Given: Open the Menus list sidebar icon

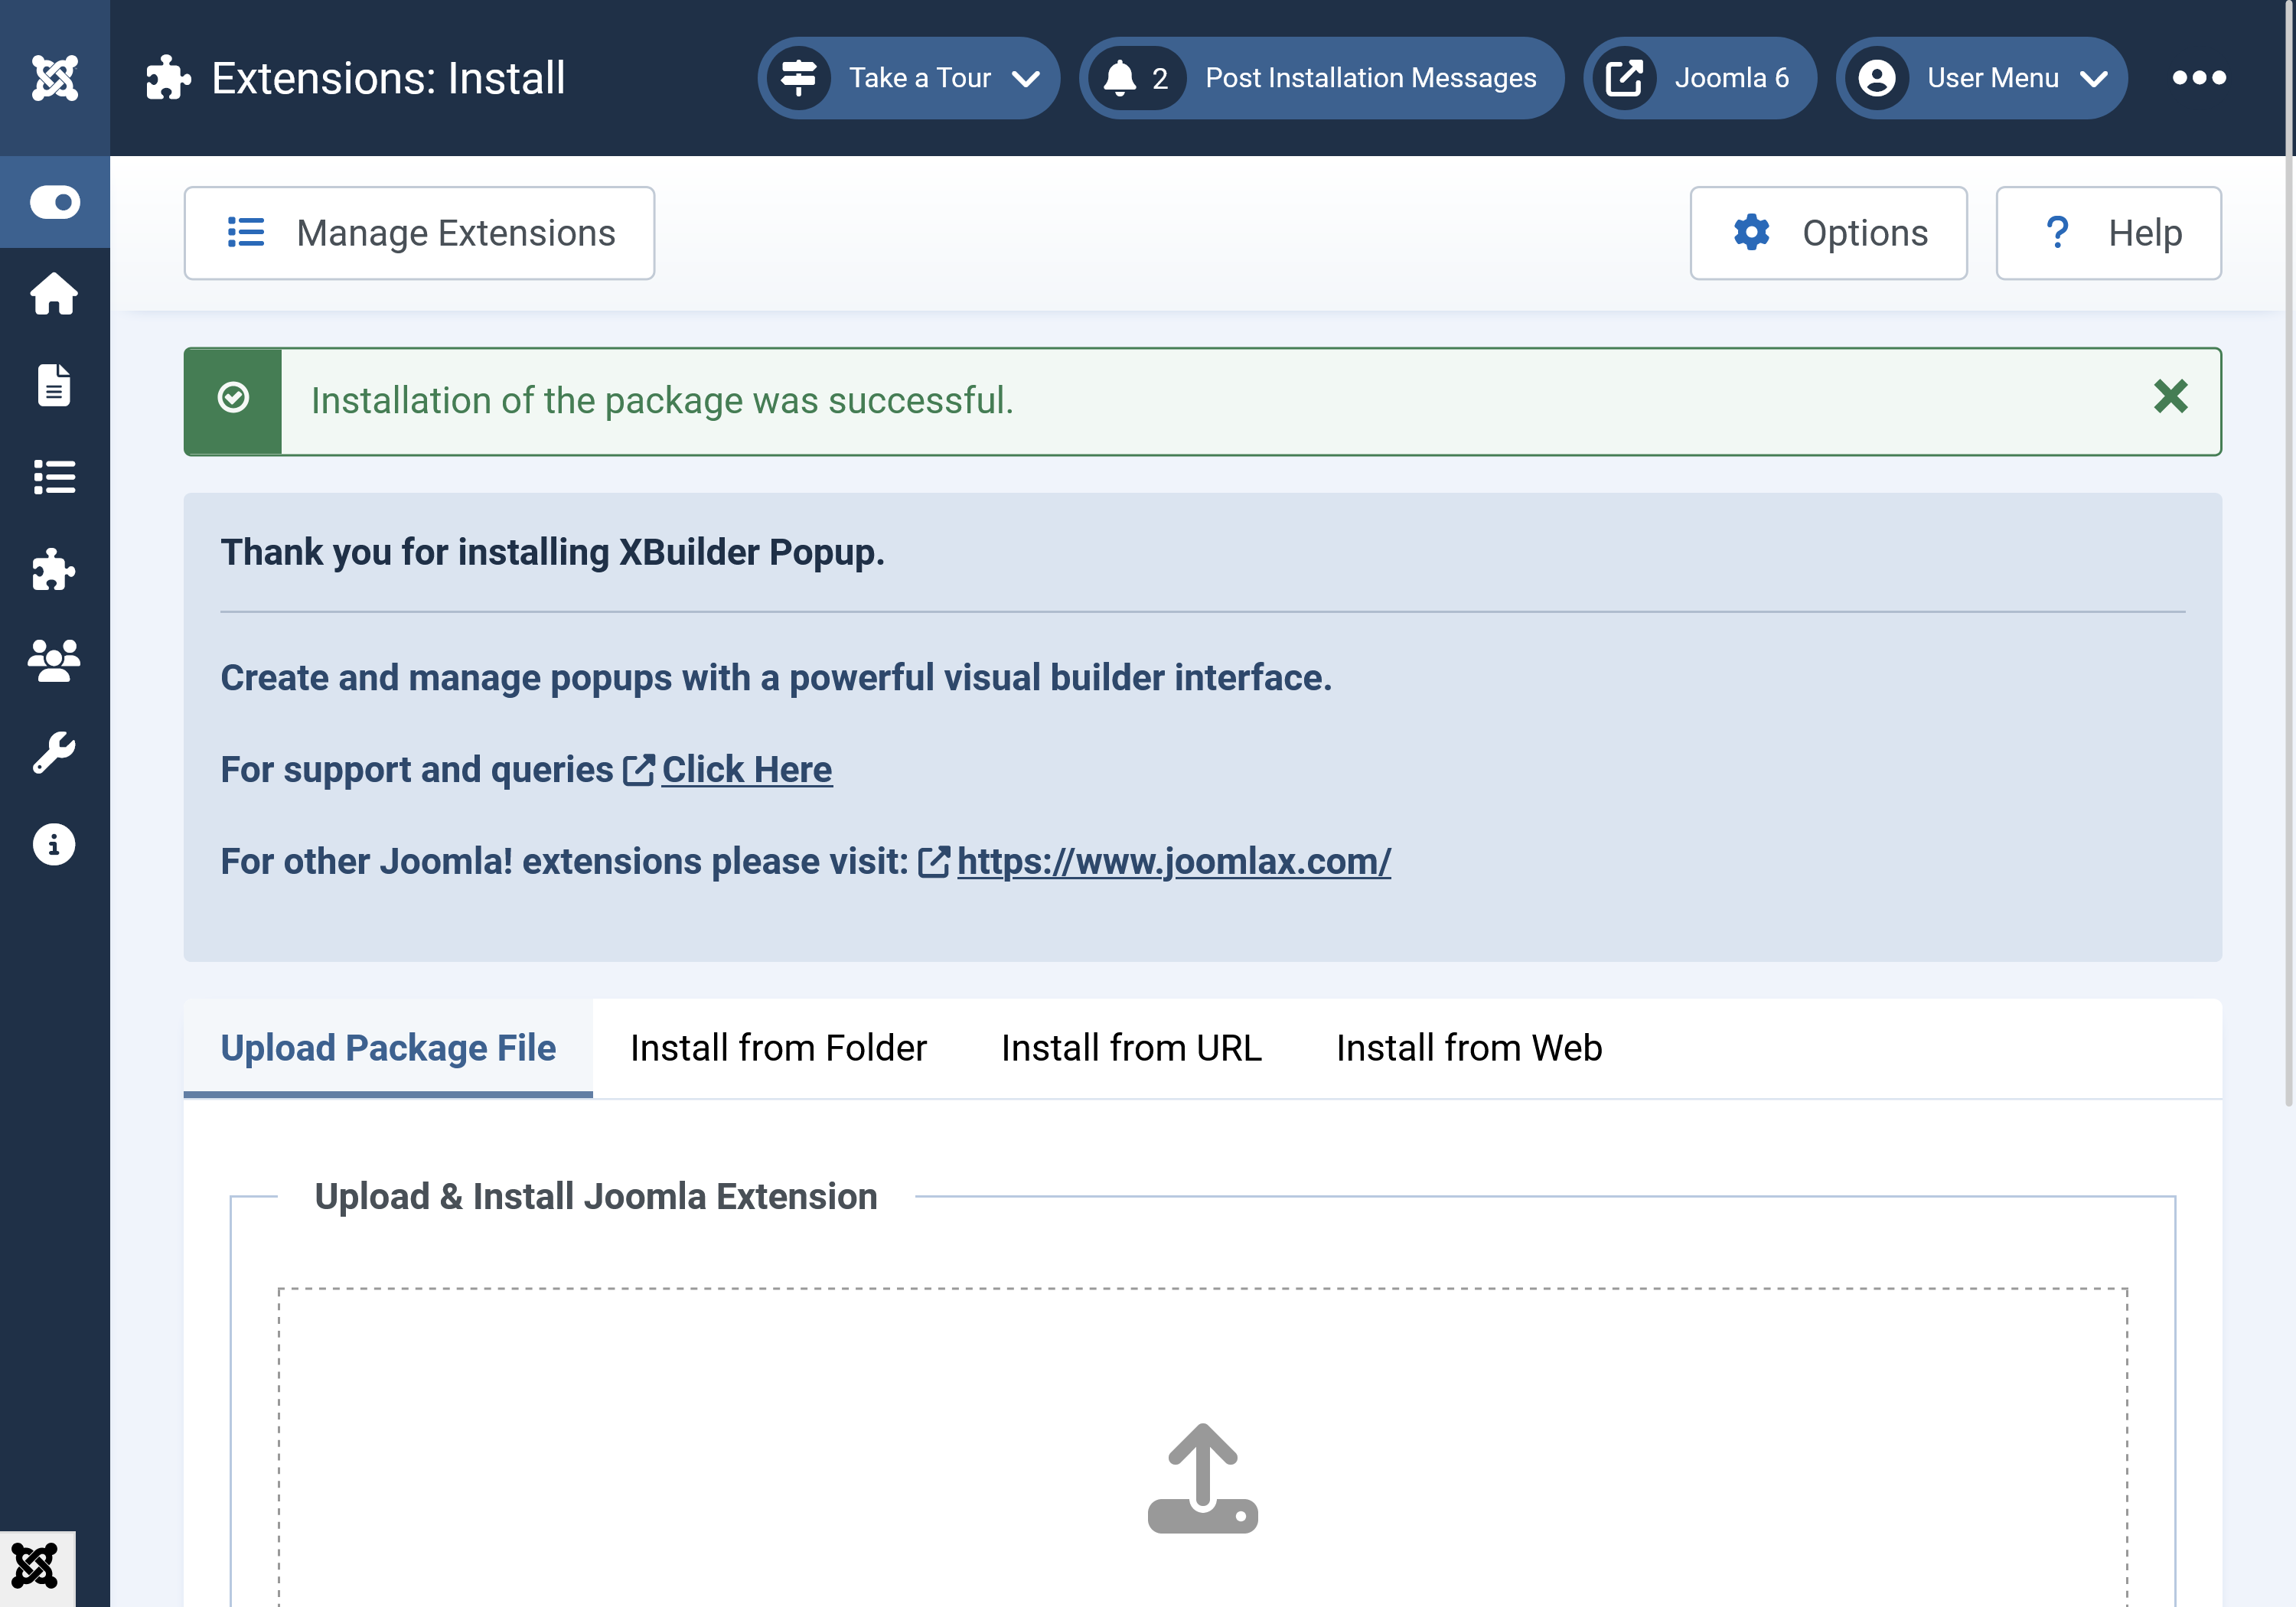Looking at the screenshot, I should 54,477.
